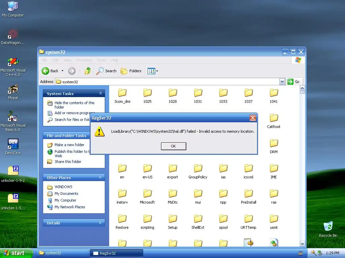Select the DataWagon desktop shortcut
Viewport: 345px width, 258px height.
(13, 37)
